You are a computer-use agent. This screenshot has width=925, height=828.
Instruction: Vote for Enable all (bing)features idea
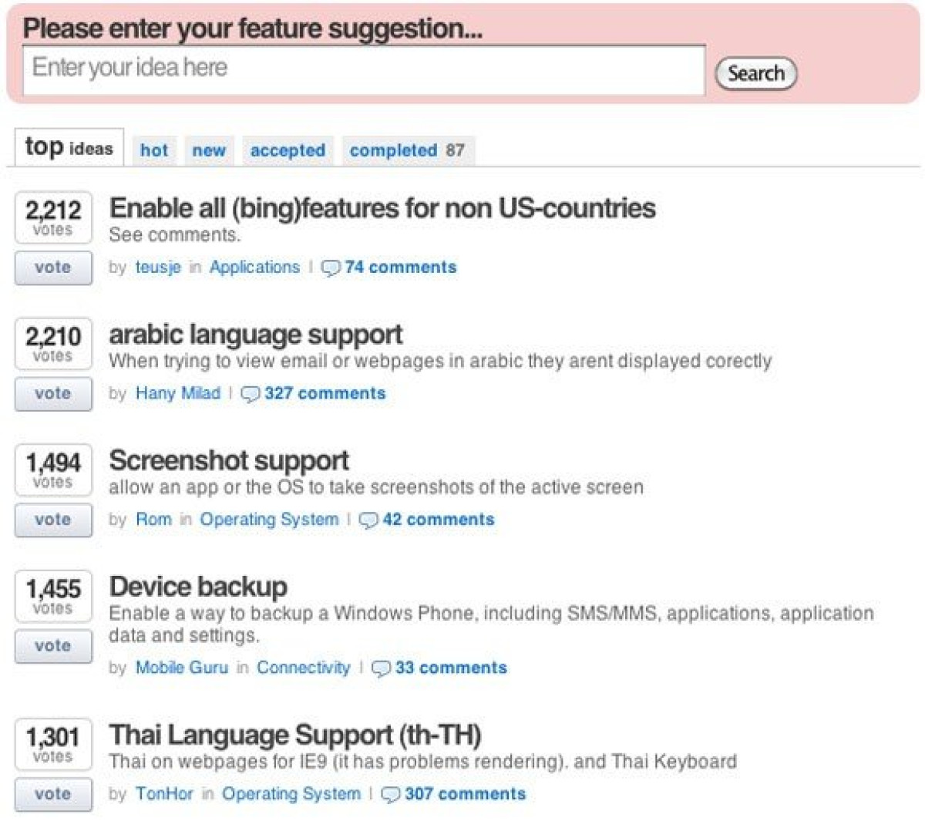(x=53, y=268)
